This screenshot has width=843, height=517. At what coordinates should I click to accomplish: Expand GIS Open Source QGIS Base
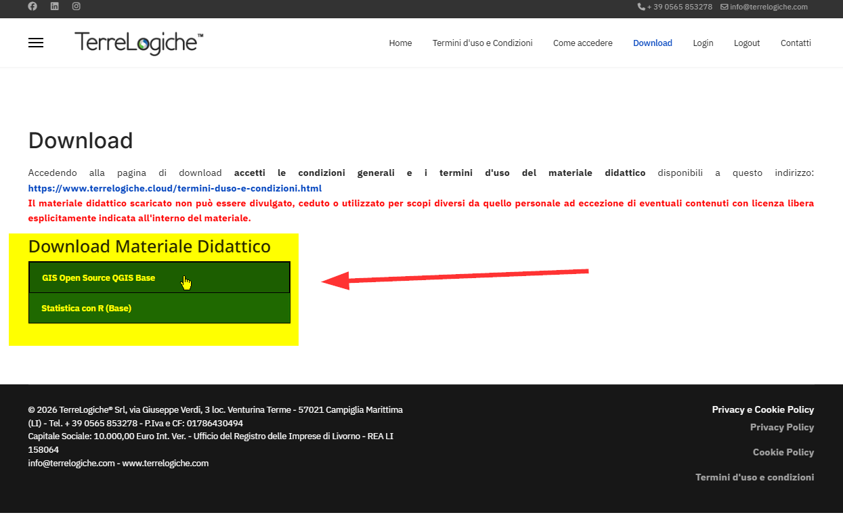tap(159, 277)
